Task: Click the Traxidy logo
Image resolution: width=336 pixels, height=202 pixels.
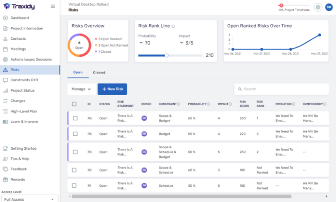Action: (x=19, y=6)
